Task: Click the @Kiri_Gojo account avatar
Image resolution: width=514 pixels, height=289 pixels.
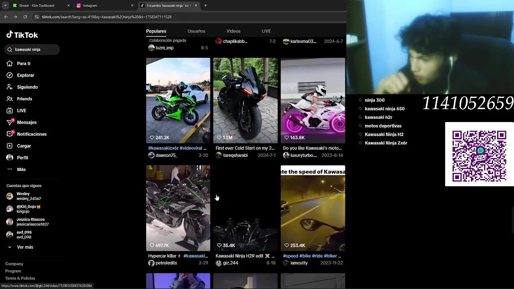Action: point(10,209)
